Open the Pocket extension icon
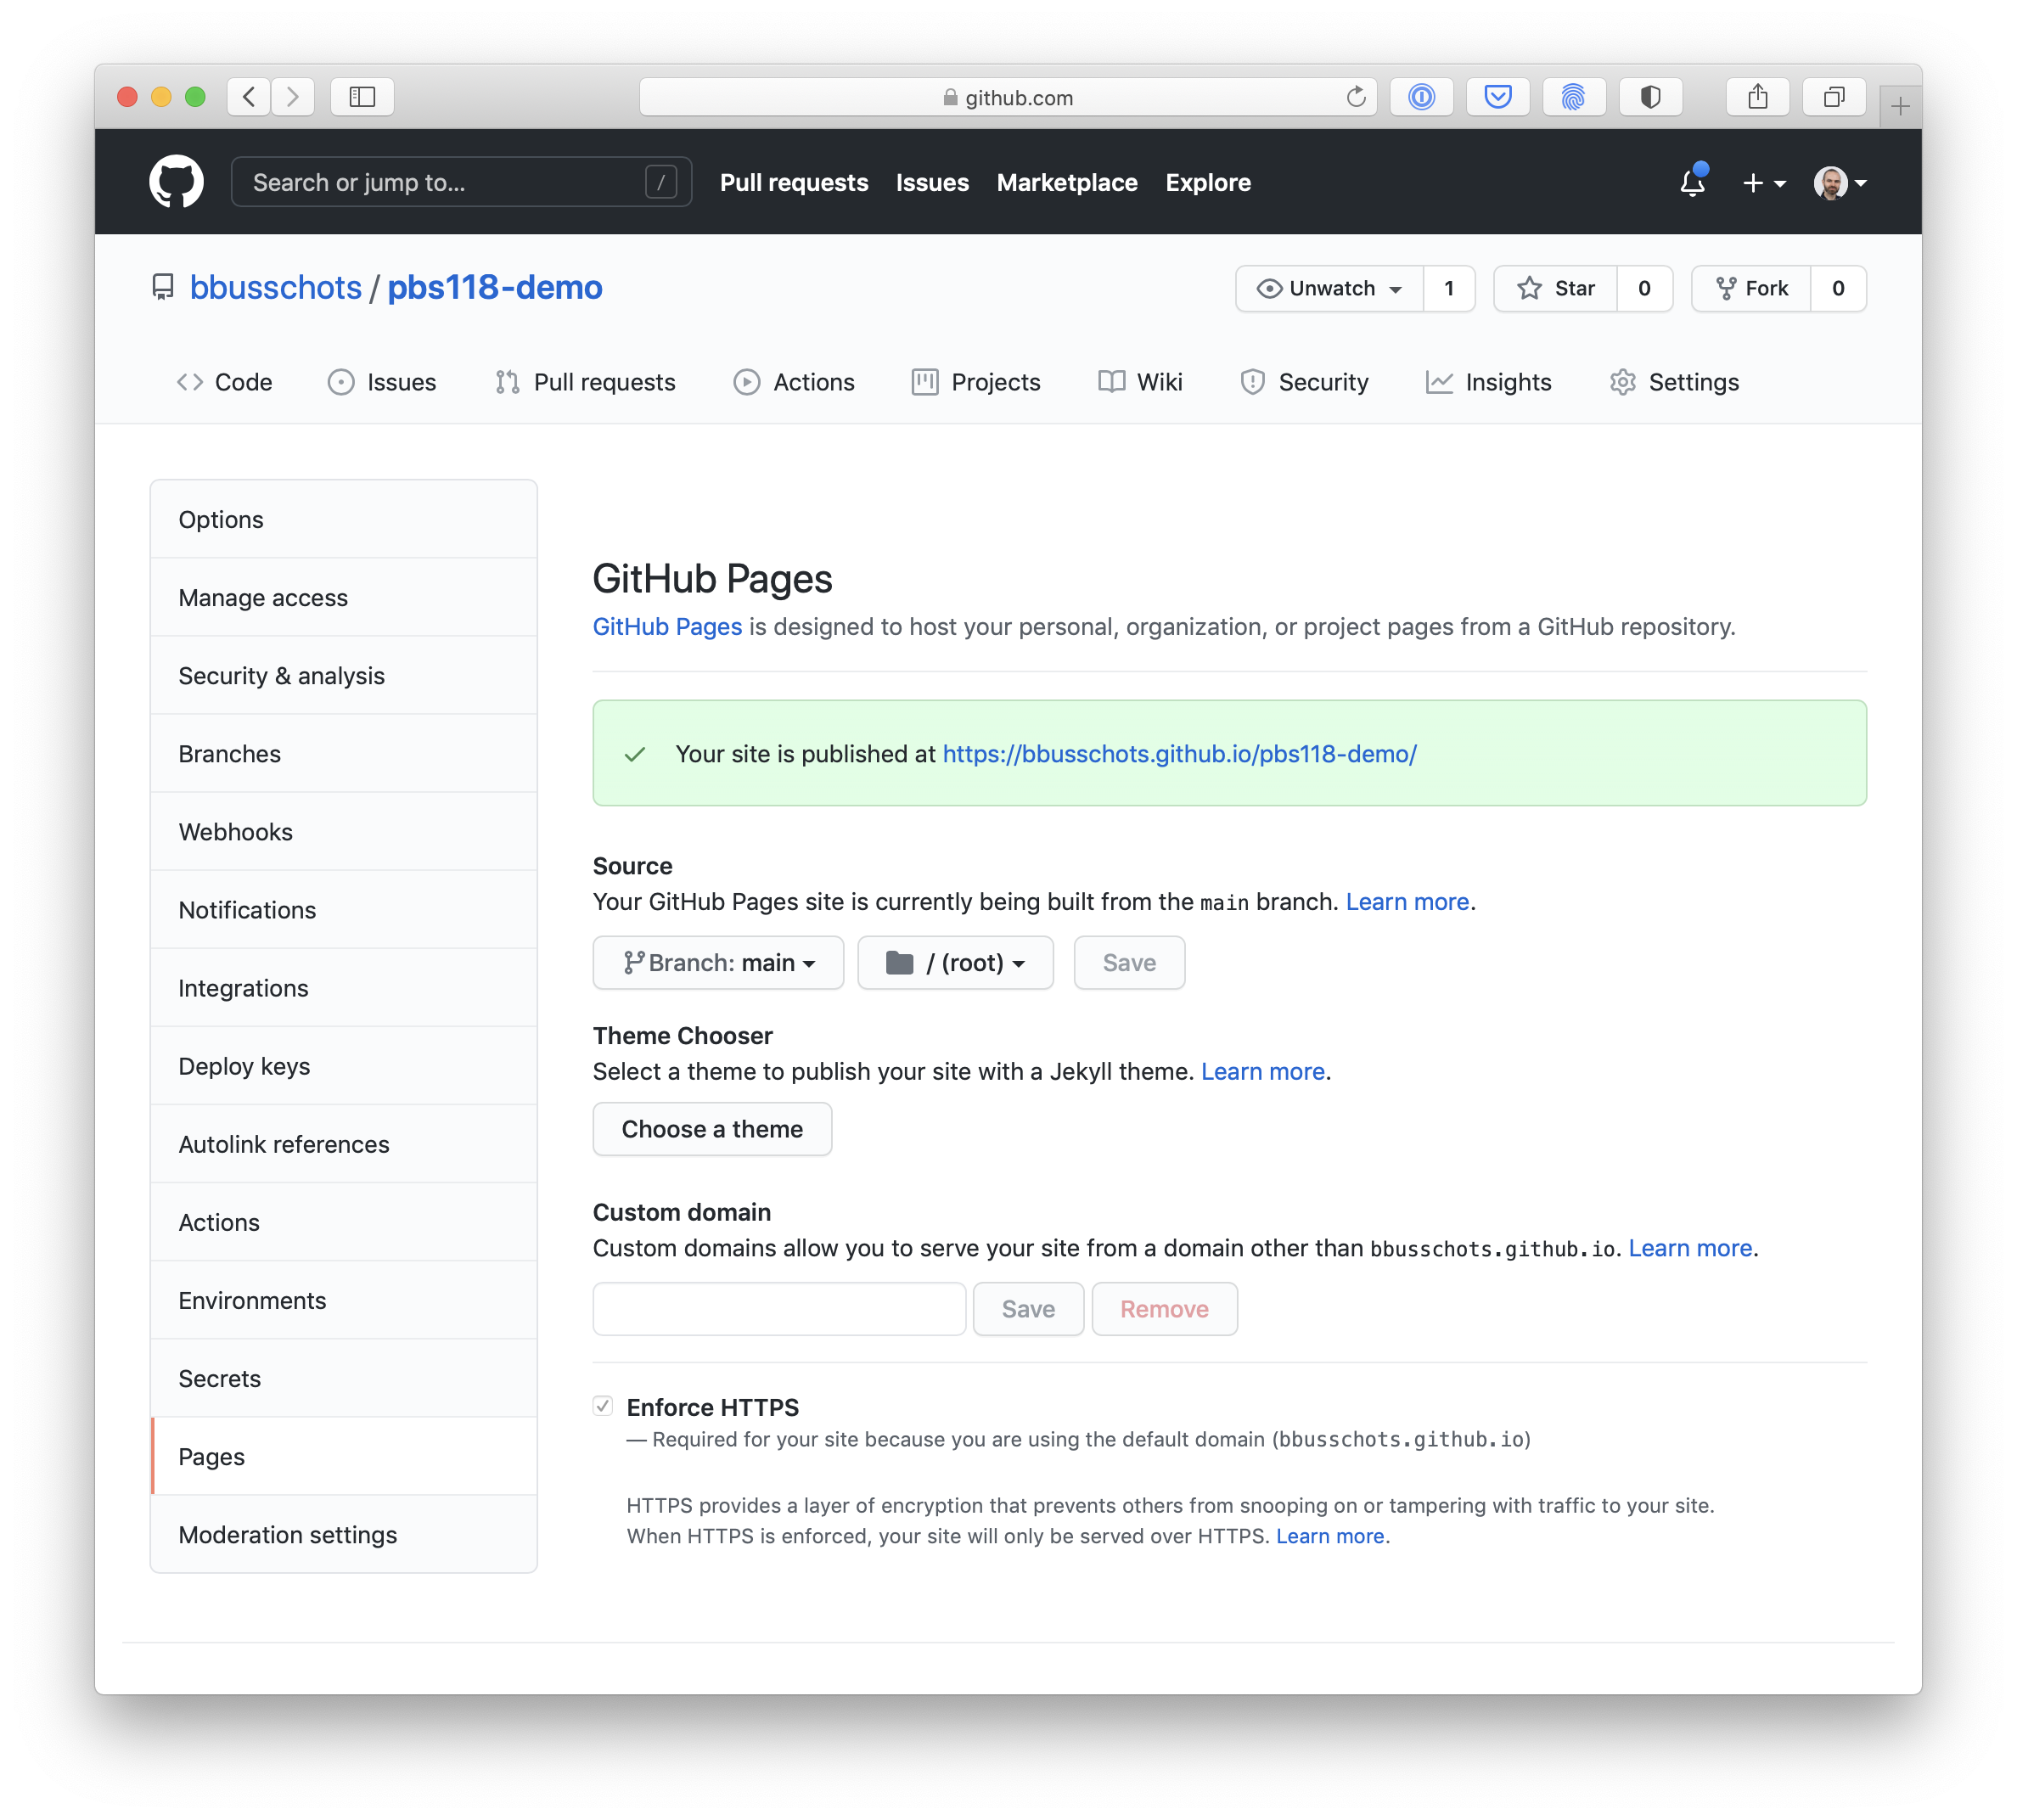 (1497, 97)
